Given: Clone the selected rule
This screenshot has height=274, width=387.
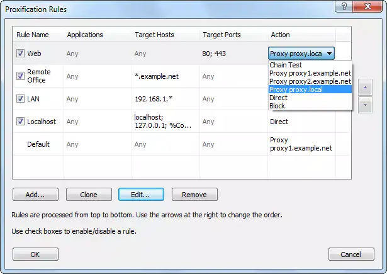Looking at the screenshot, I should tap(89, 195).
